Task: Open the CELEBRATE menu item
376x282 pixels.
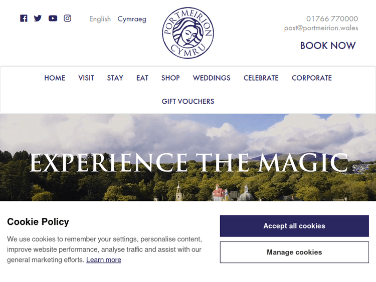Action: click(261, 78)
